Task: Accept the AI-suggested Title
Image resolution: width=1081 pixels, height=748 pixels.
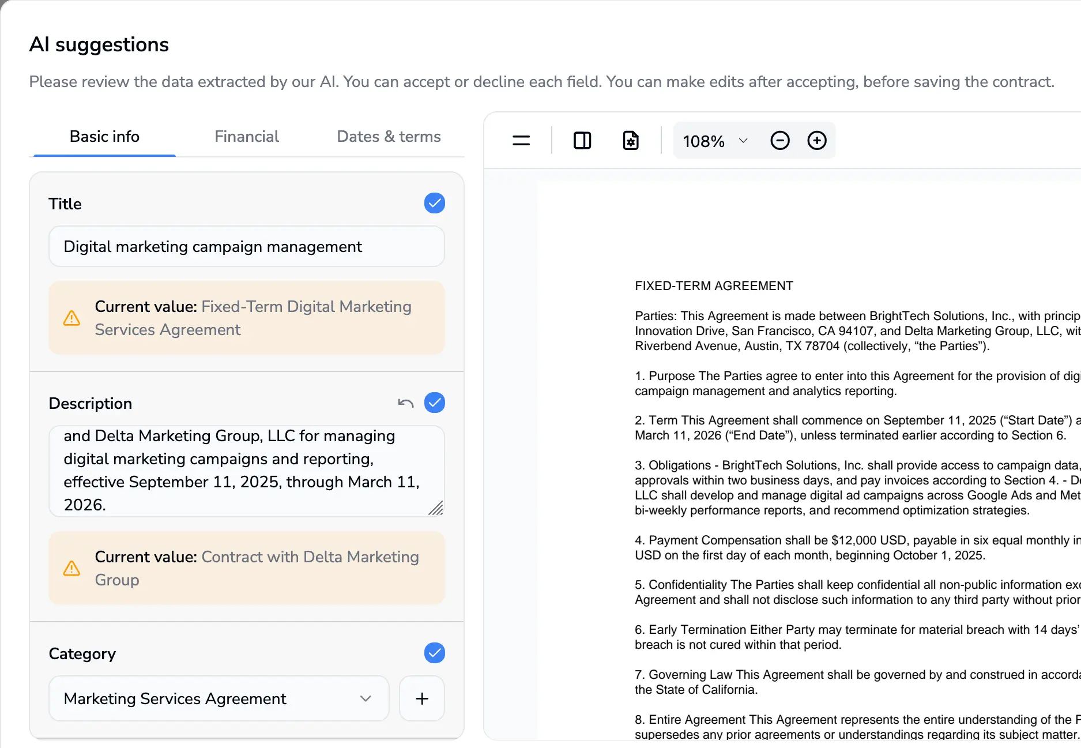Action: [x=435, y=203]
